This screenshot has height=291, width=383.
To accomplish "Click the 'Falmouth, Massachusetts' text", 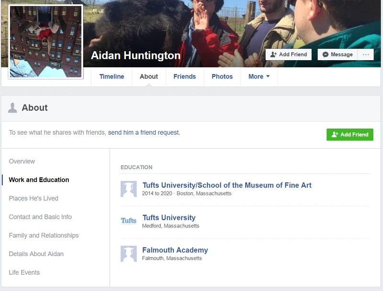I will point(172,259).
